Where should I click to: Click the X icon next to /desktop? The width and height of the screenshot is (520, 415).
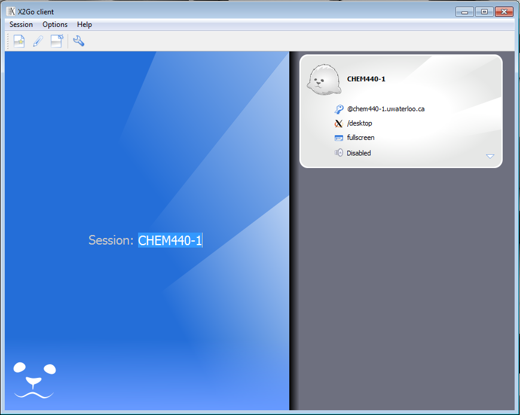coord(339,123)
